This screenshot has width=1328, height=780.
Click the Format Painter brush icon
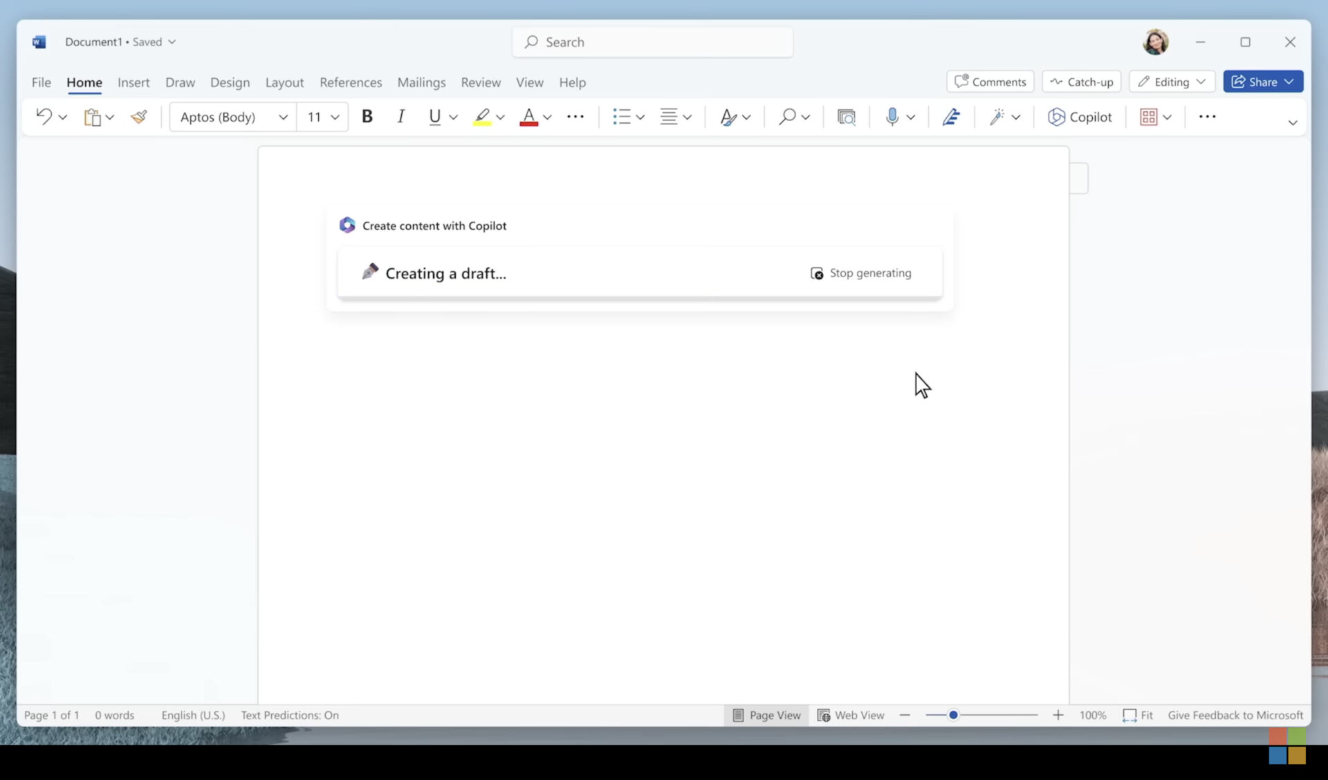139,117
